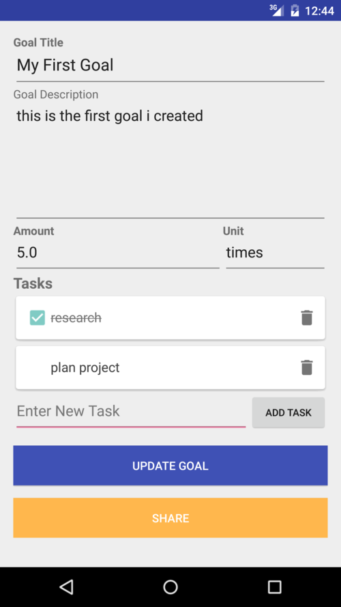
Task: Tap the crossed-out research task text
Action: (76, 317)
